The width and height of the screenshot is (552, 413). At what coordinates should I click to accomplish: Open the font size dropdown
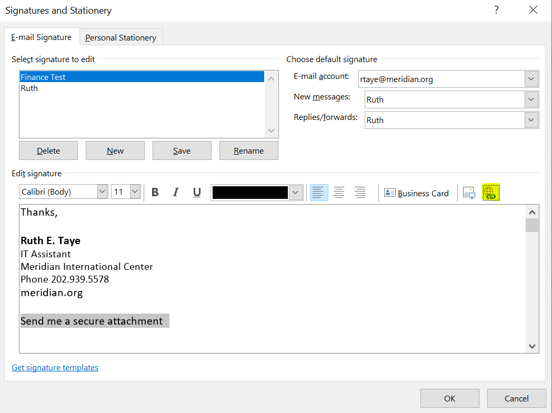135,192
